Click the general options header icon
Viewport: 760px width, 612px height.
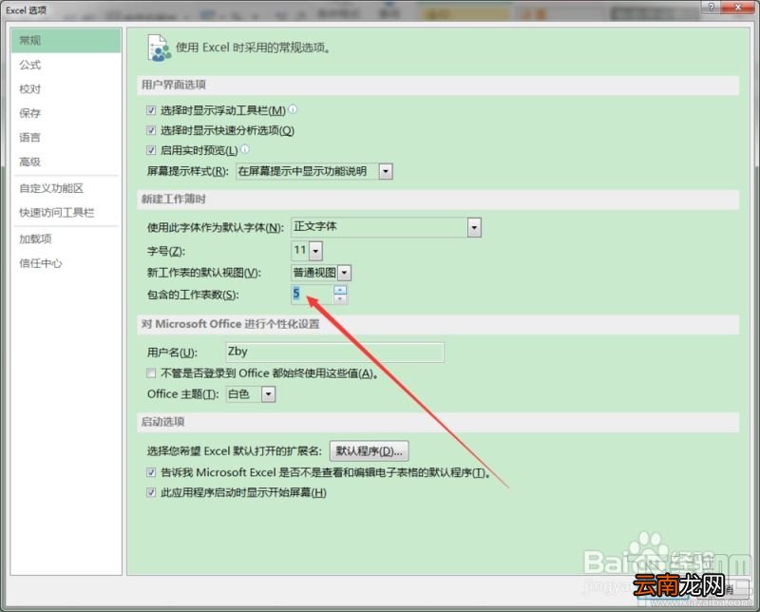pos(159,48)
